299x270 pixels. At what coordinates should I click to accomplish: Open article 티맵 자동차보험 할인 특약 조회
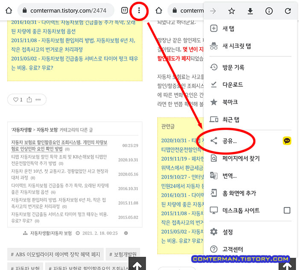pos(59,160)
